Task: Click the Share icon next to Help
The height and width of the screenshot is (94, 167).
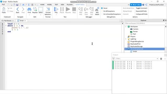Action: click(x=146, y=5)
